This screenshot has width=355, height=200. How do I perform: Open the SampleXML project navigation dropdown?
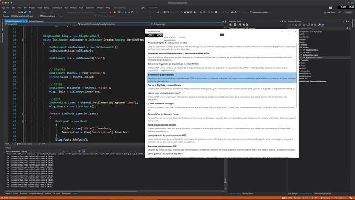[40, 24]
